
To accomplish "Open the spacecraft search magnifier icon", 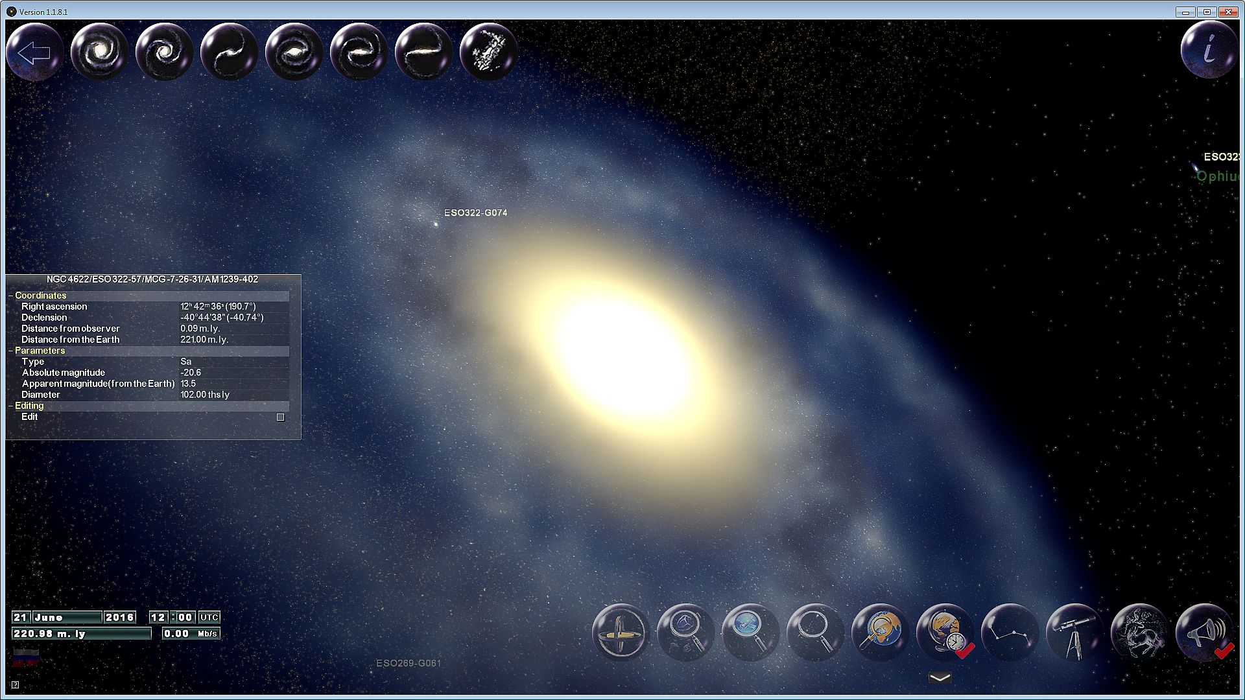I will 750,633.
